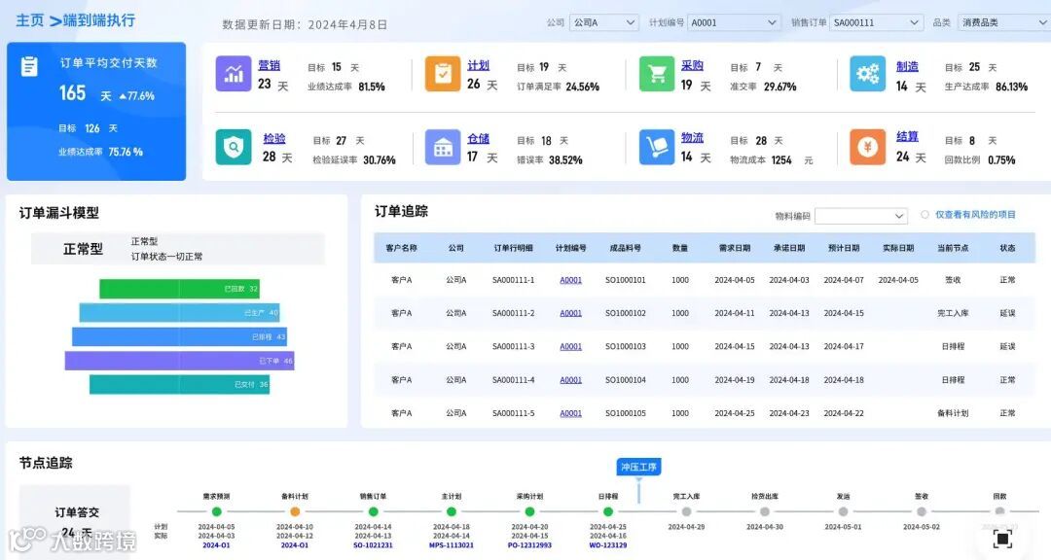Viewport: 1051px width, 560px height.
Task: Click the blue 制造 gears icon
Action: pos(867,74)
